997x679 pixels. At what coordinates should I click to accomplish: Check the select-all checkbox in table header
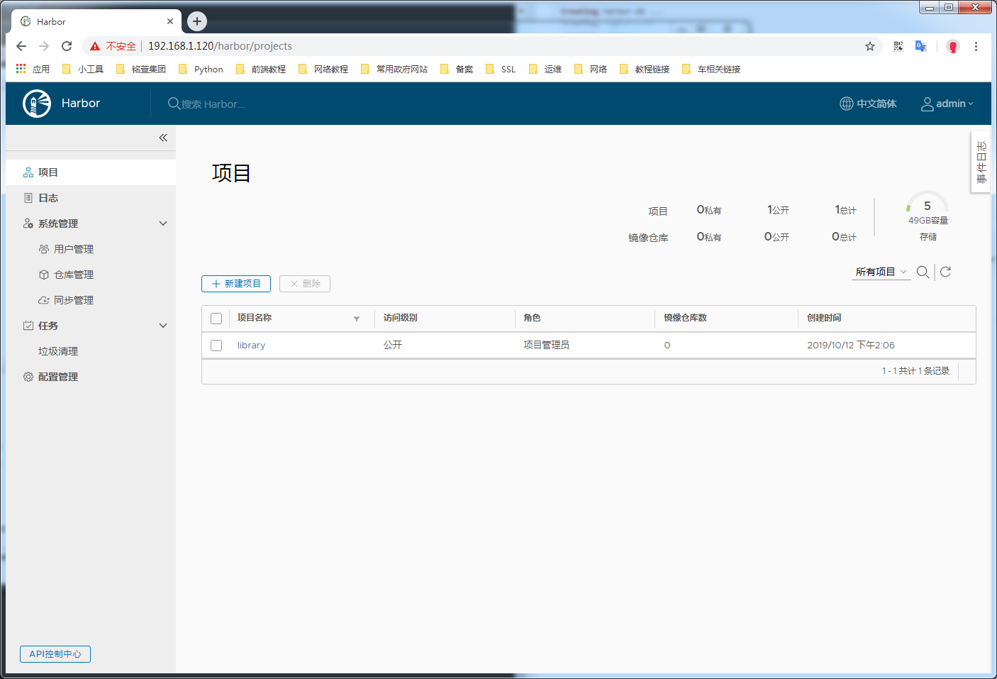[x=216, y=319]
